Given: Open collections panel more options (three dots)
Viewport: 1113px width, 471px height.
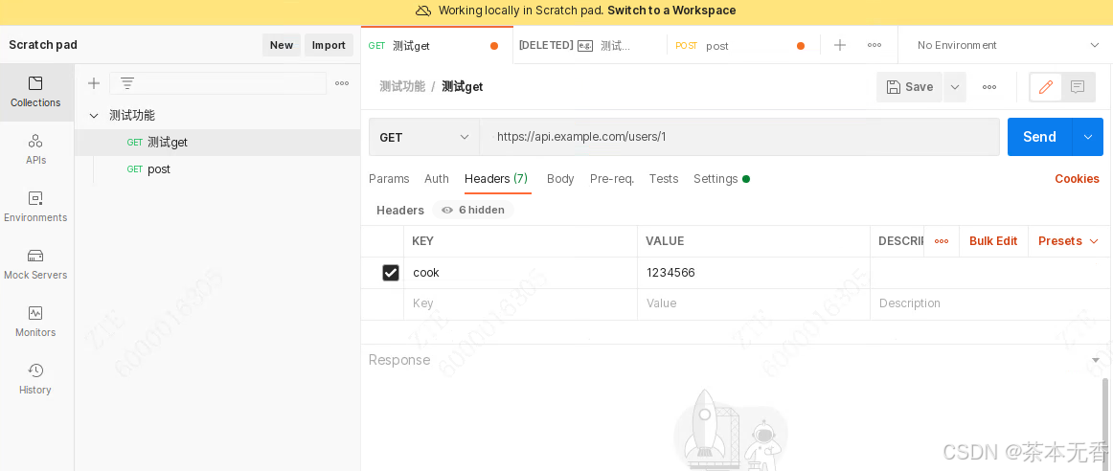Looking at the screenshot, I should click(x=342, y=83).
